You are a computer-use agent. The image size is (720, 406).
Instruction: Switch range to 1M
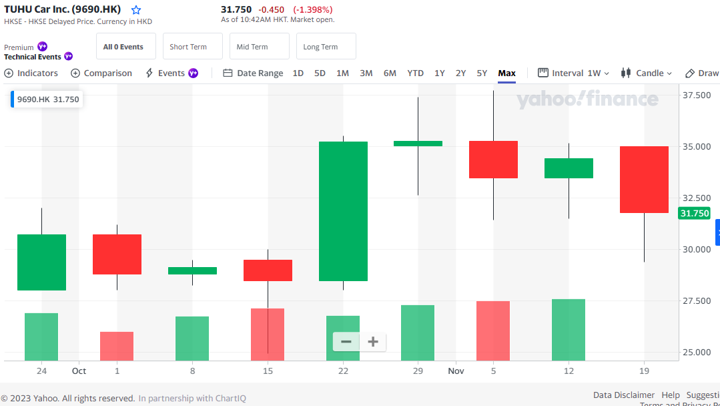342,73
